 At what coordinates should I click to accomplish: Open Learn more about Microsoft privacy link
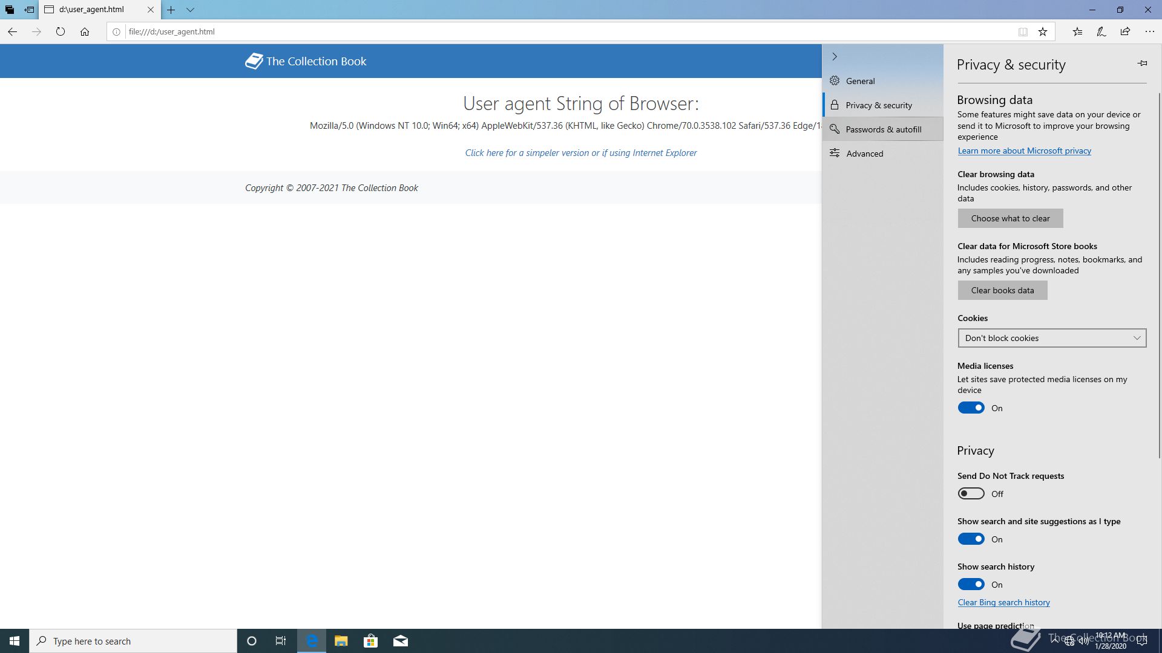tap(1024, 151)
